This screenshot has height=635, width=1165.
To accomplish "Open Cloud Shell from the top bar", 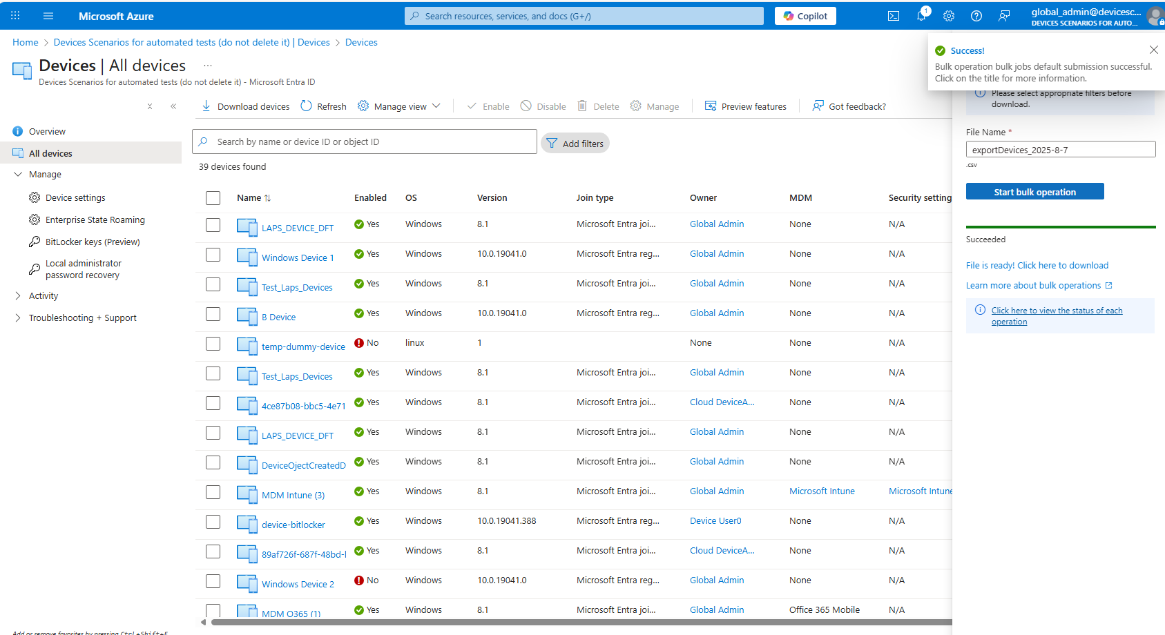I will coord(894,16).
